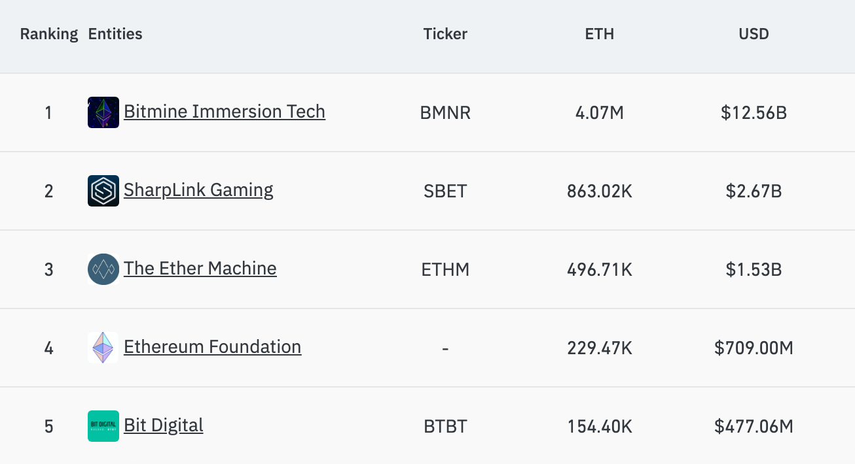
Task: Click the Ticker column header
Action: click(445, 34)
